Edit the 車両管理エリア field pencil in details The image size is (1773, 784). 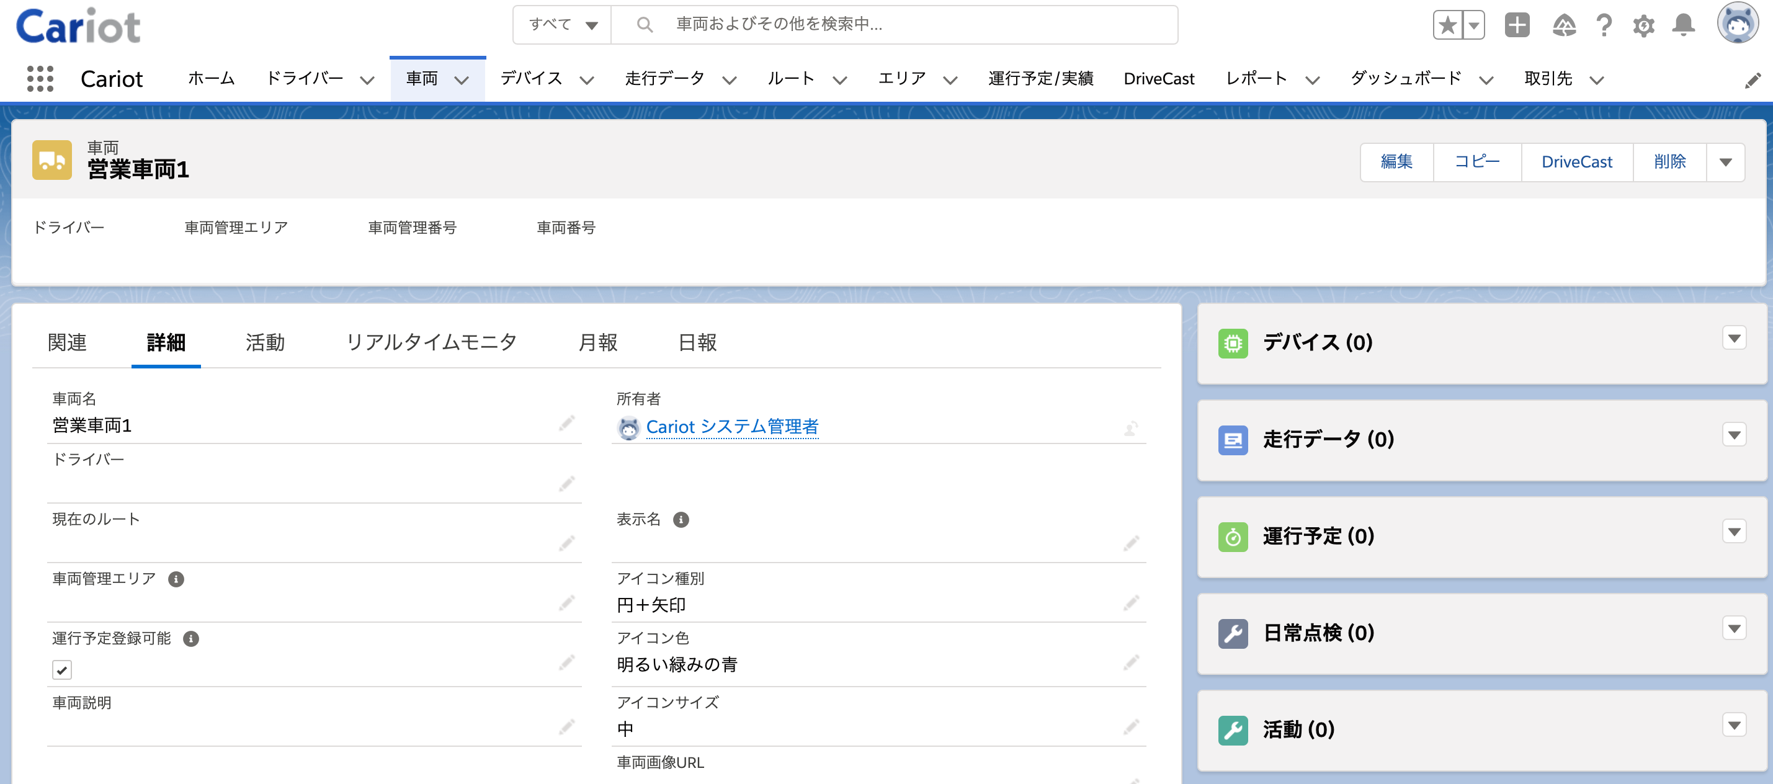tap(566, 604)
